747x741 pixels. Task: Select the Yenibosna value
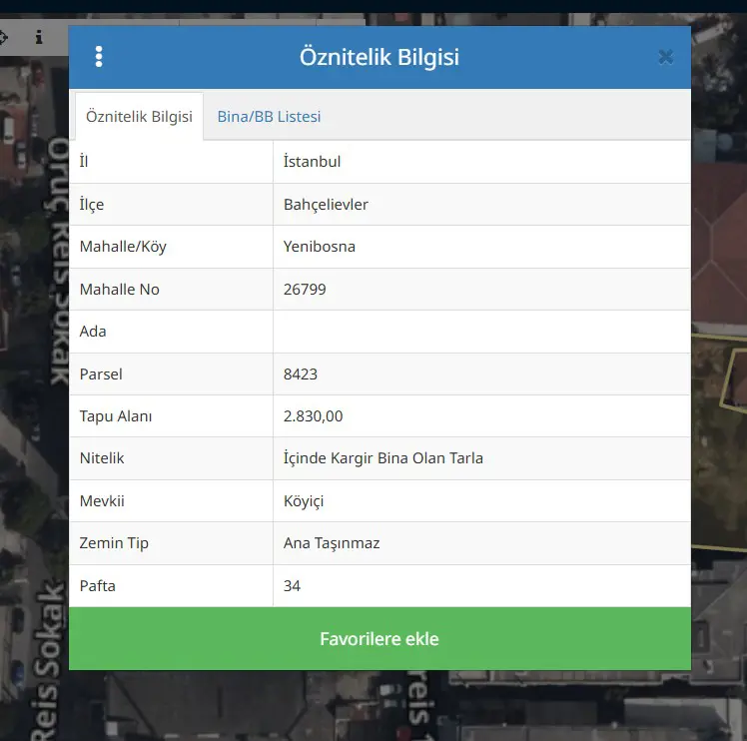(320, 247)
